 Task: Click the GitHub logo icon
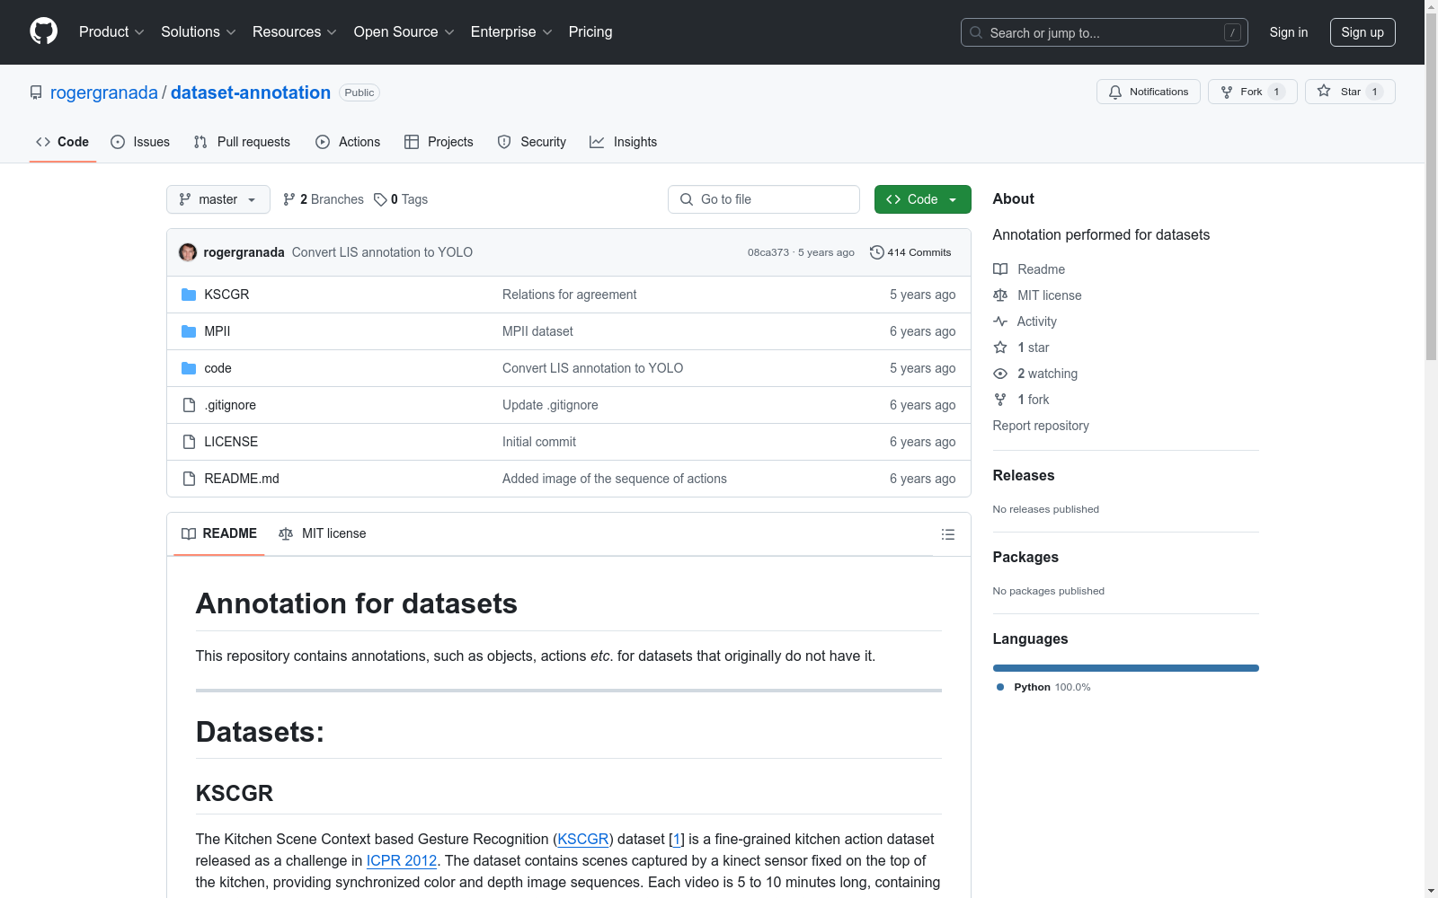[43, 31]
